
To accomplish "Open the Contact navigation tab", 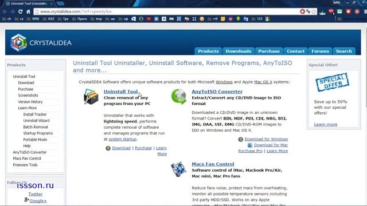I will click(x=296, y=51).
